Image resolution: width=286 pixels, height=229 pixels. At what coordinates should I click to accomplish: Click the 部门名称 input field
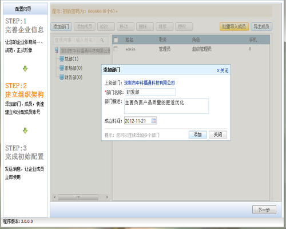(x=150, y=92)
